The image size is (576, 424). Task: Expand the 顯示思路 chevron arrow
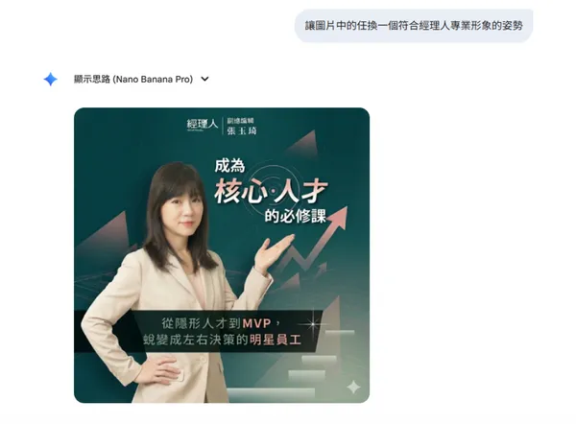(x=205, y=79)
